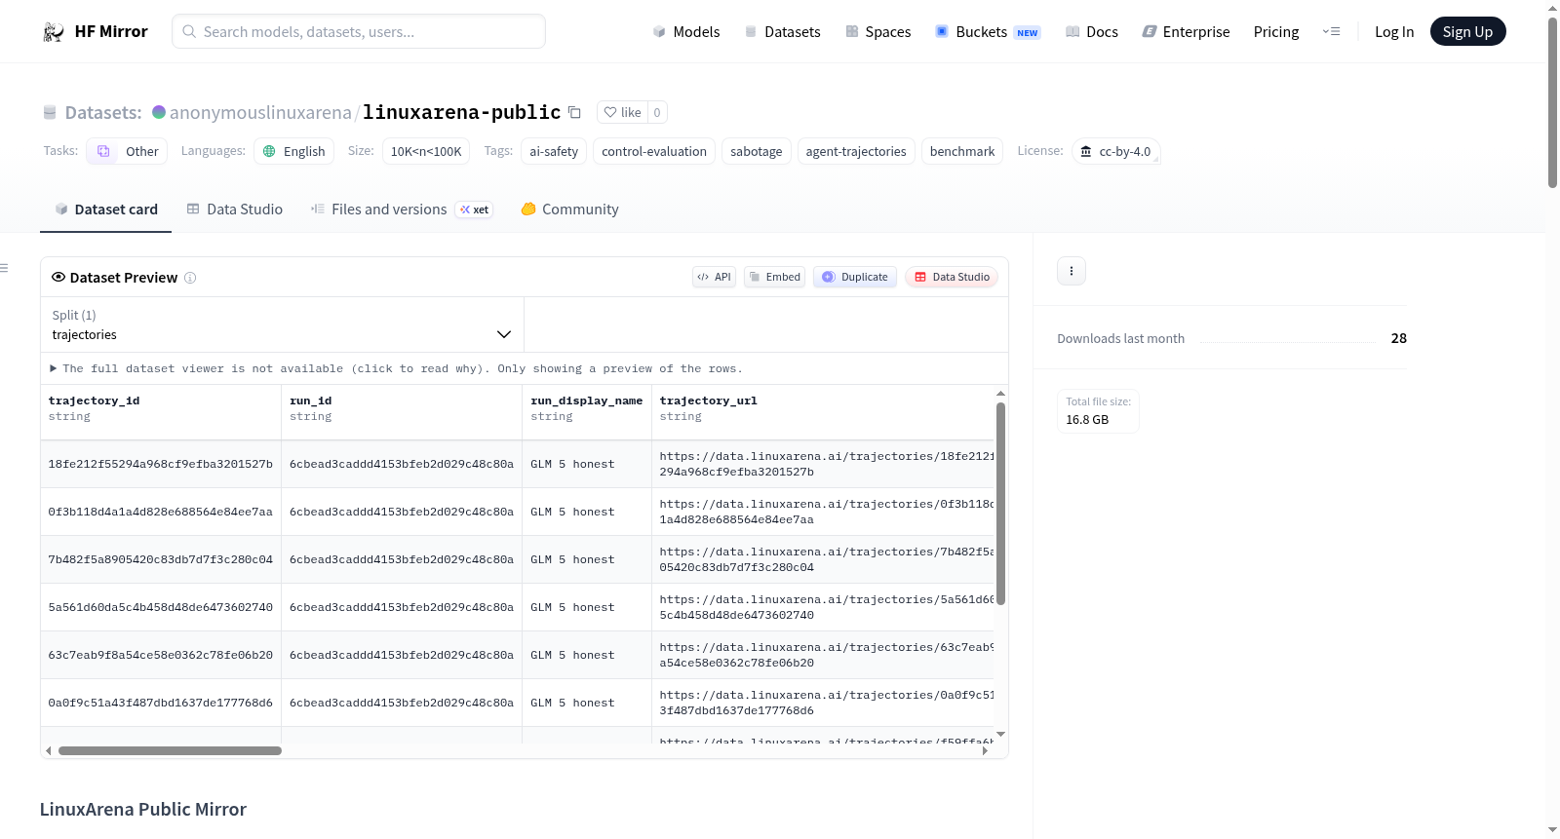The width and height of the screenshot is (1560, 839).
Task: Click the Dataset Preview info icon
Action: click(x=190, y=278)
